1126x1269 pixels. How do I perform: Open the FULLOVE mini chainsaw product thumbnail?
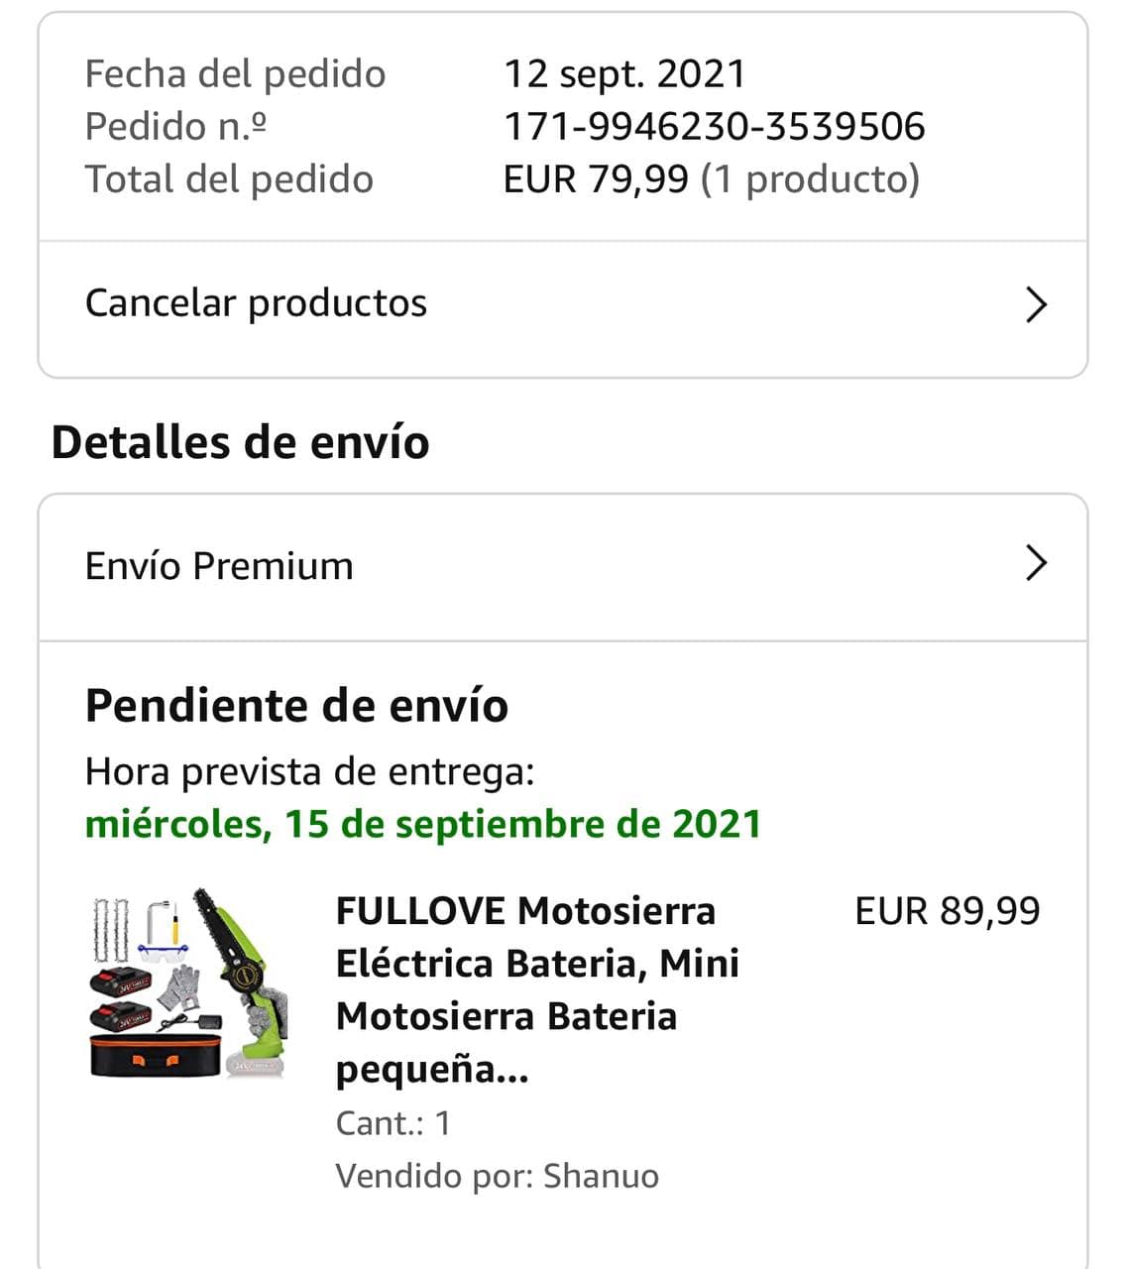pyautogui.click(x=188, y=981)
